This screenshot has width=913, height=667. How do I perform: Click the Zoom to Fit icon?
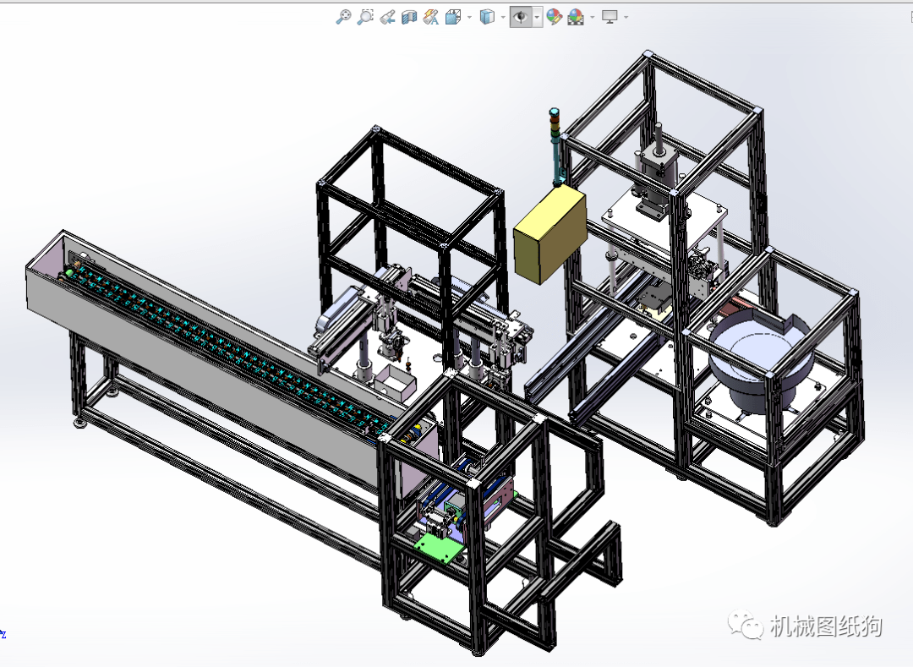click(343, 17)
